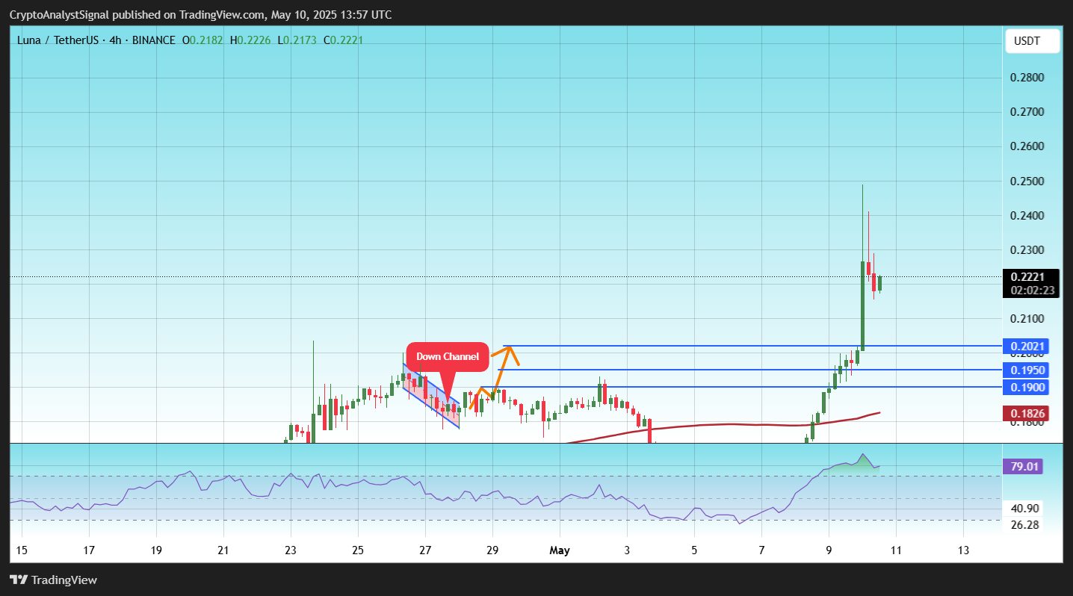Click the high value H0.2226 in header
The width and height of the screenshot is (1073, 596).
click(x=250, y=40)
